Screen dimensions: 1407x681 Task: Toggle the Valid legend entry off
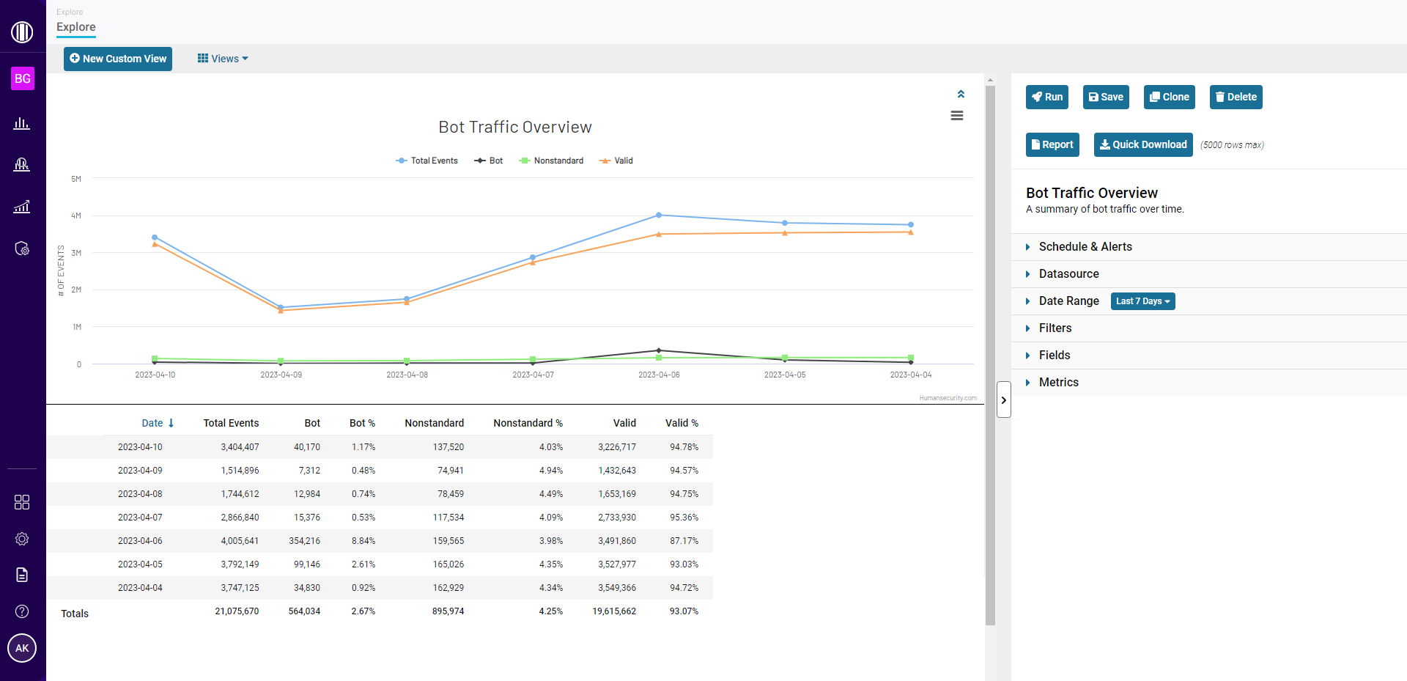click(616, 161)
